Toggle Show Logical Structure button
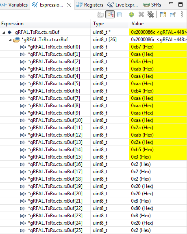This screenshot has height=234, width=187. pyautogui.click(x=110, y=15)
